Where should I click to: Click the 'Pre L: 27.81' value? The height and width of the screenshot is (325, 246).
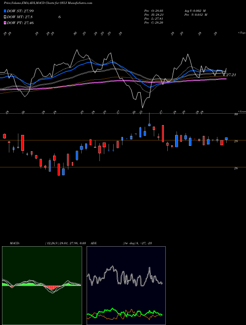tap(154, 19)
